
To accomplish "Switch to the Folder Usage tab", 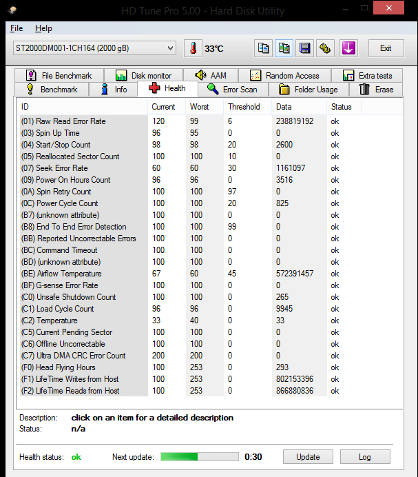I will [x=309, y=90].
